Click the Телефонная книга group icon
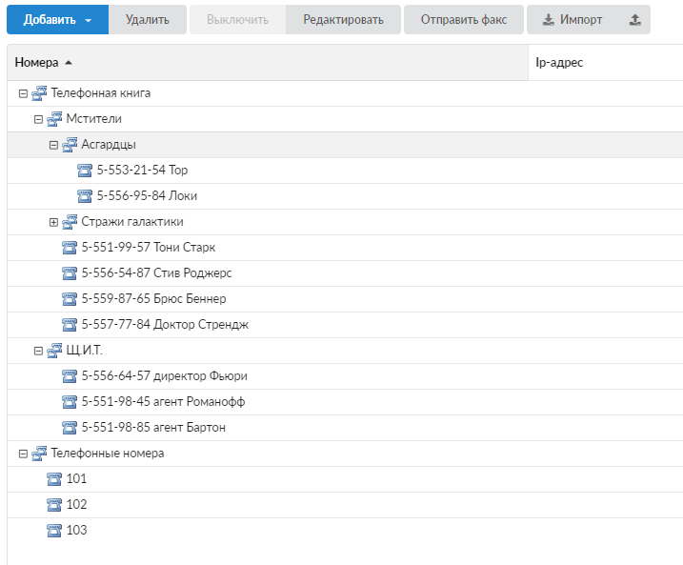The width and height of the screenshot is (683, 565). (x=39, y=93)
